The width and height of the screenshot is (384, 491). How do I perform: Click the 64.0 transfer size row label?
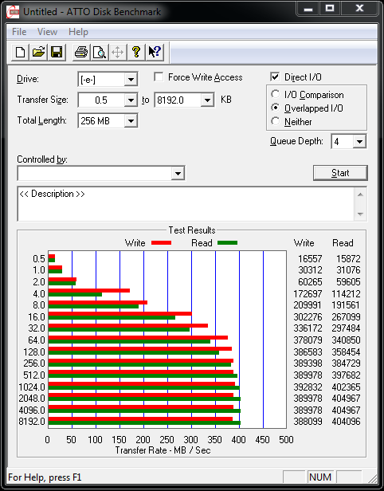37,340
